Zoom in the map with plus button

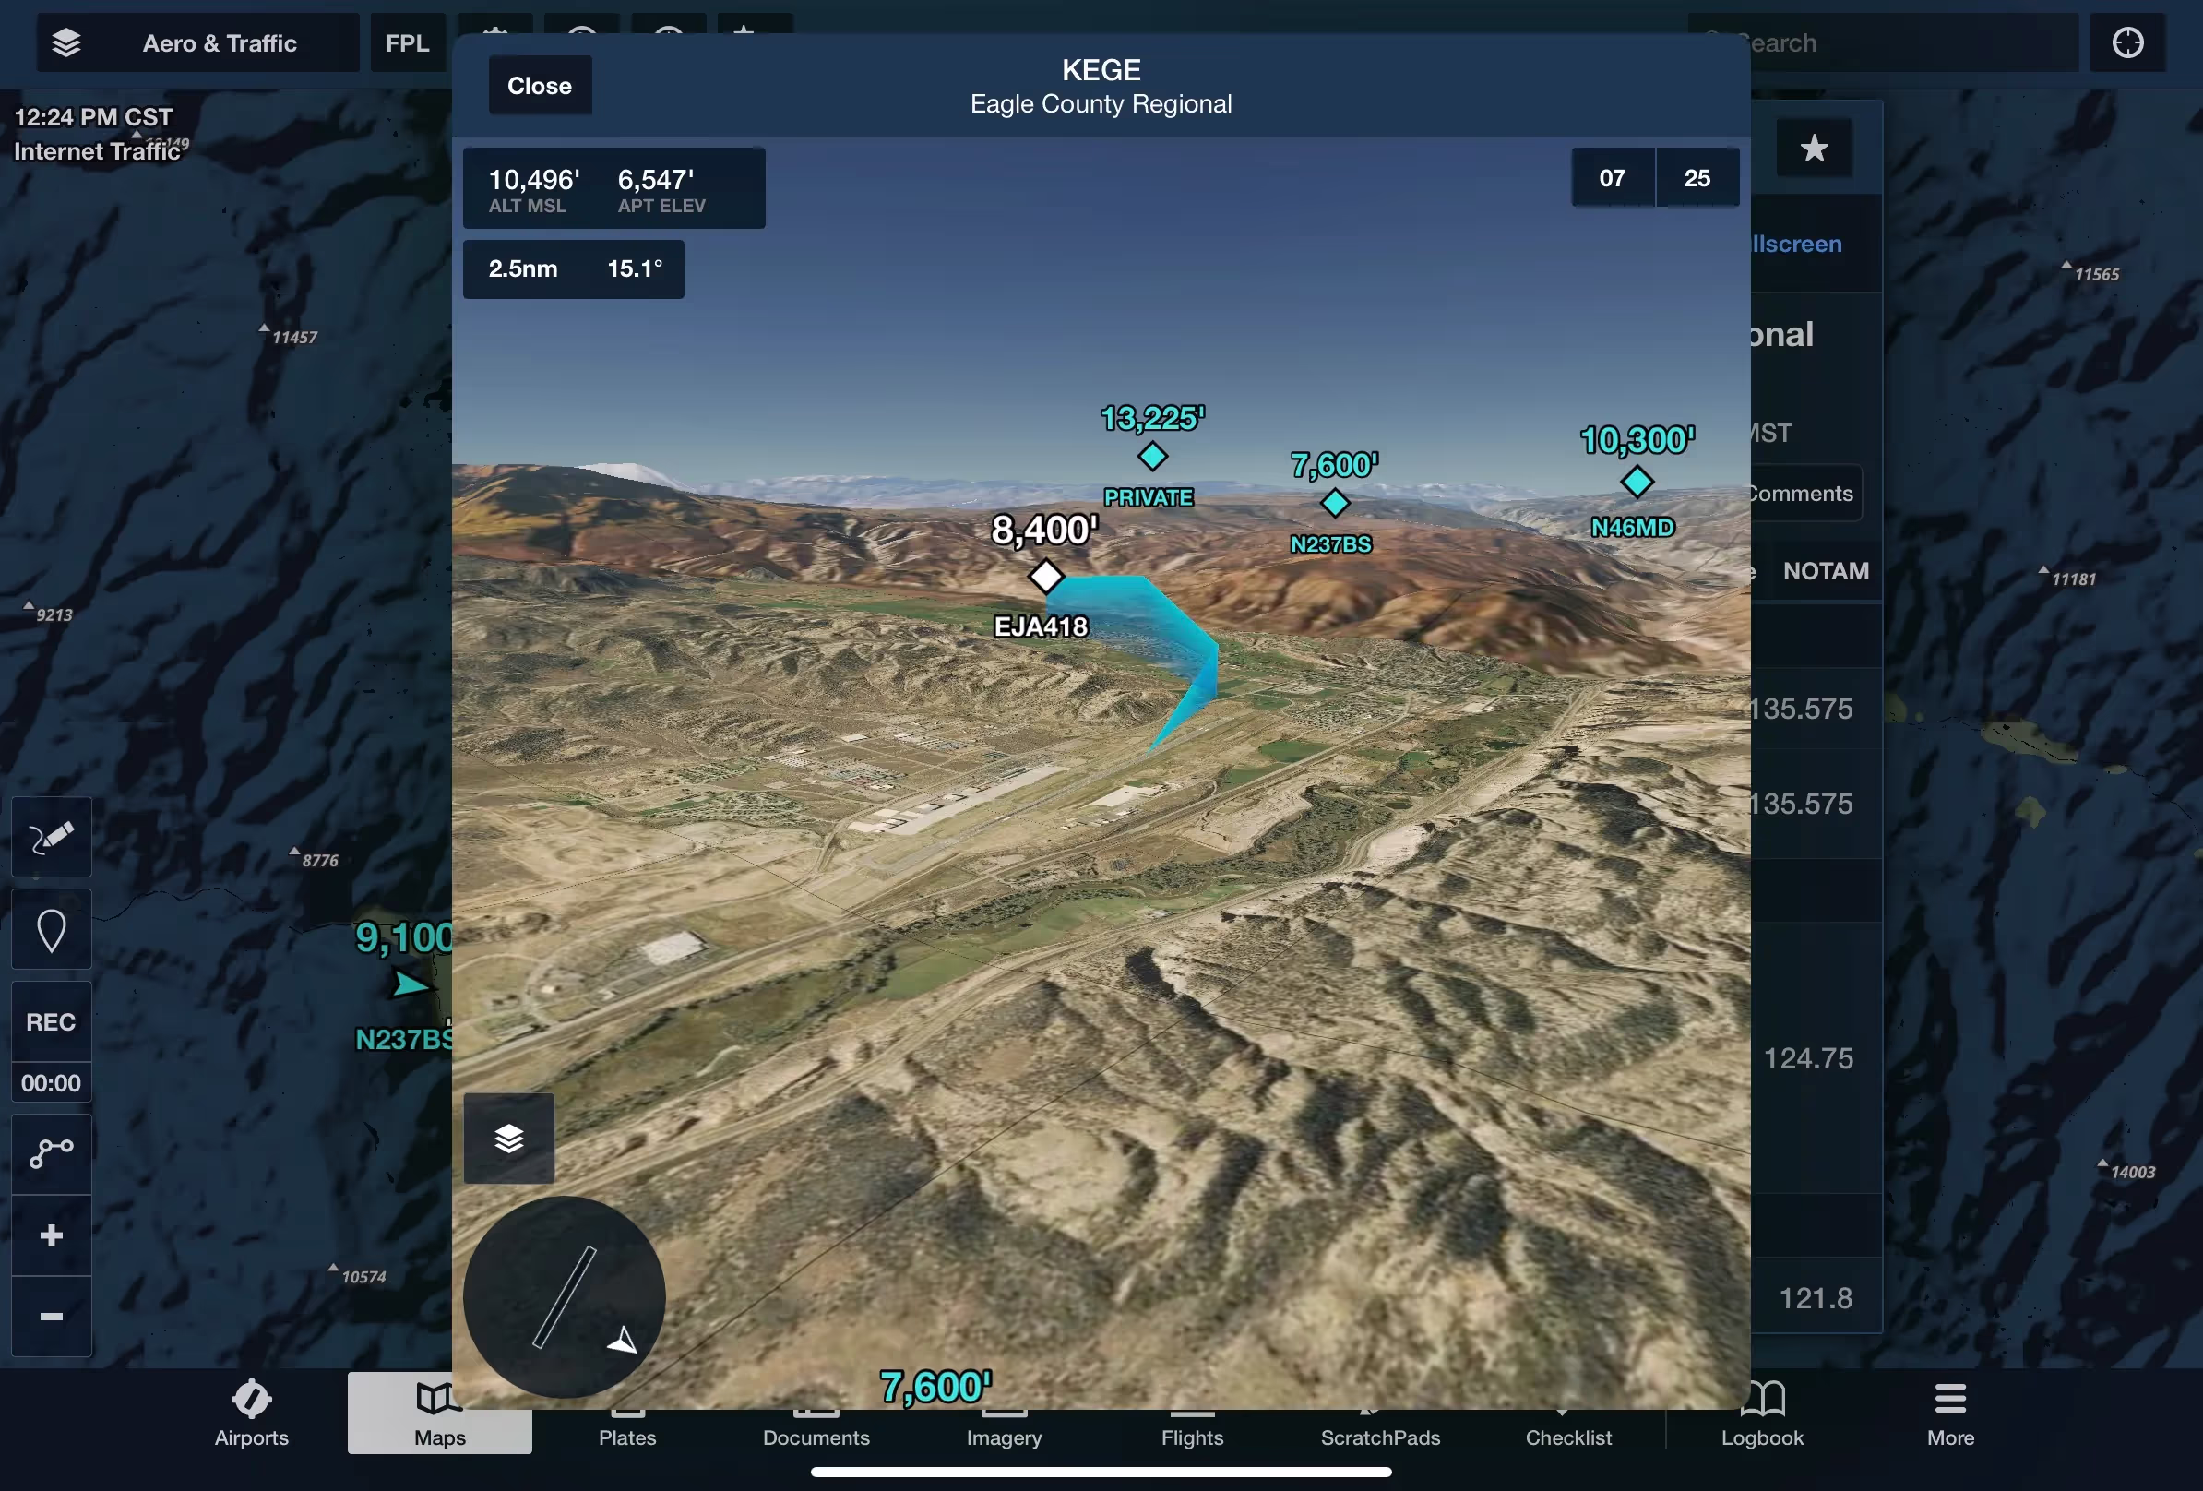[x=51, y=1235]
